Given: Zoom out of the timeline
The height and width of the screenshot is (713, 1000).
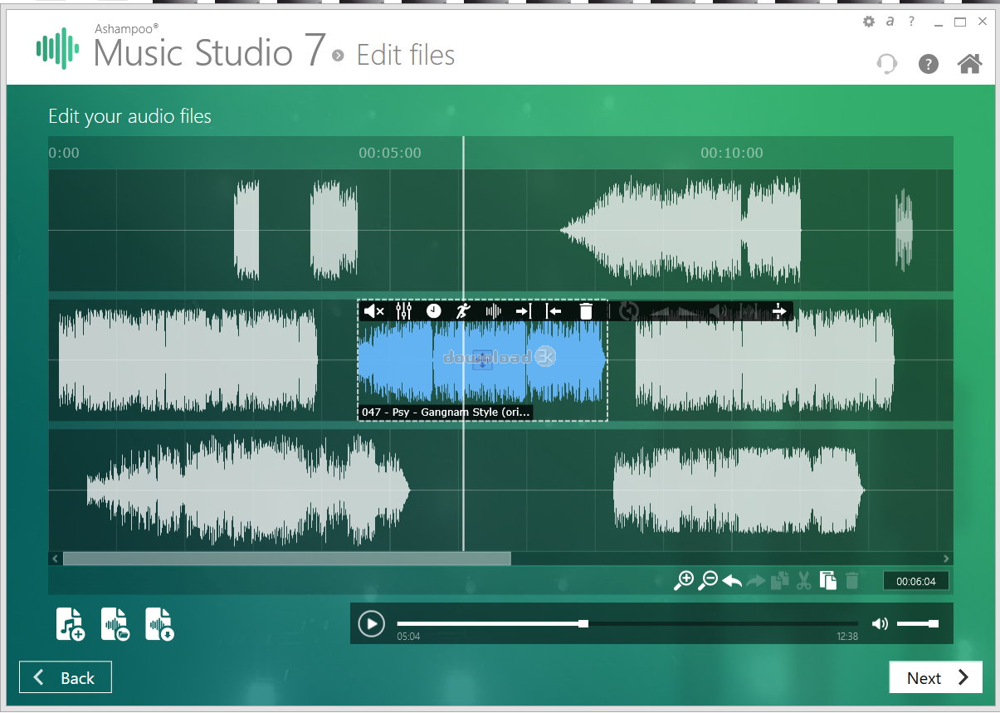Looking at the screenshot, I should pyautogui.click(x=708, y=581).
